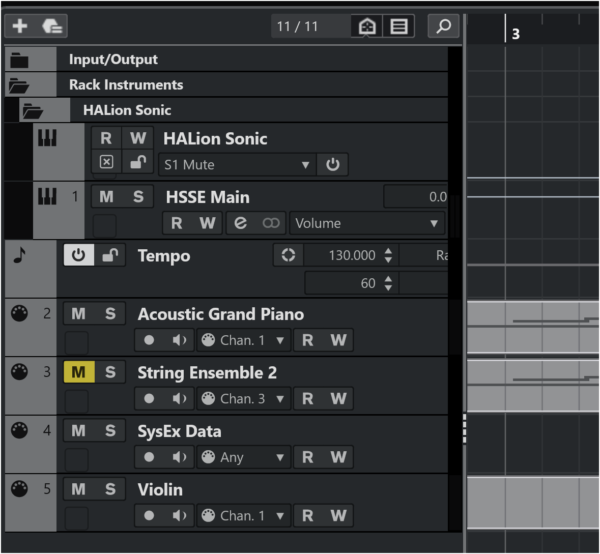Click record enable on Acoustic Grand Piano
The height and width of the screenshot is (554, 600).
click(149, 340)
